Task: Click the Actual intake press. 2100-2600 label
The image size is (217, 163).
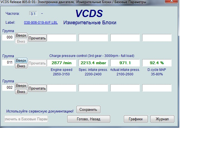Action: click(x=125, y=72)
